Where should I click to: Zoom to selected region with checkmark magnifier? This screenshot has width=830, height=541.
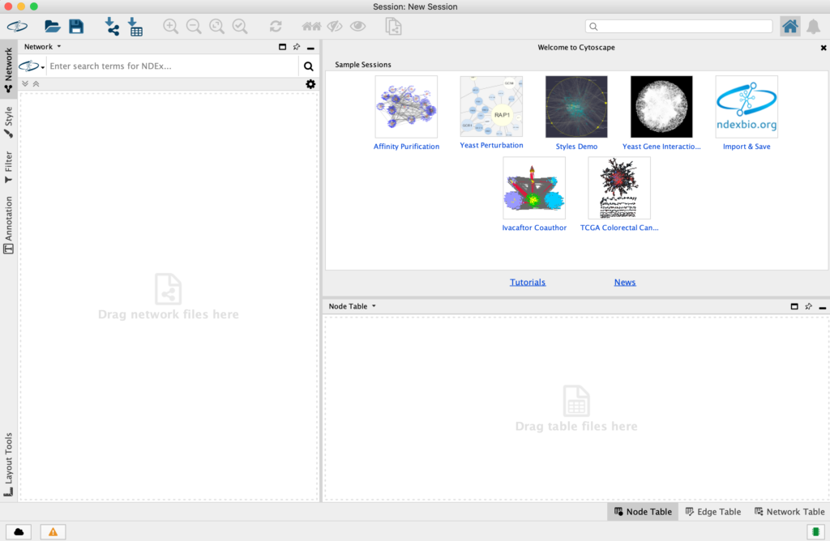click(240, 27)
